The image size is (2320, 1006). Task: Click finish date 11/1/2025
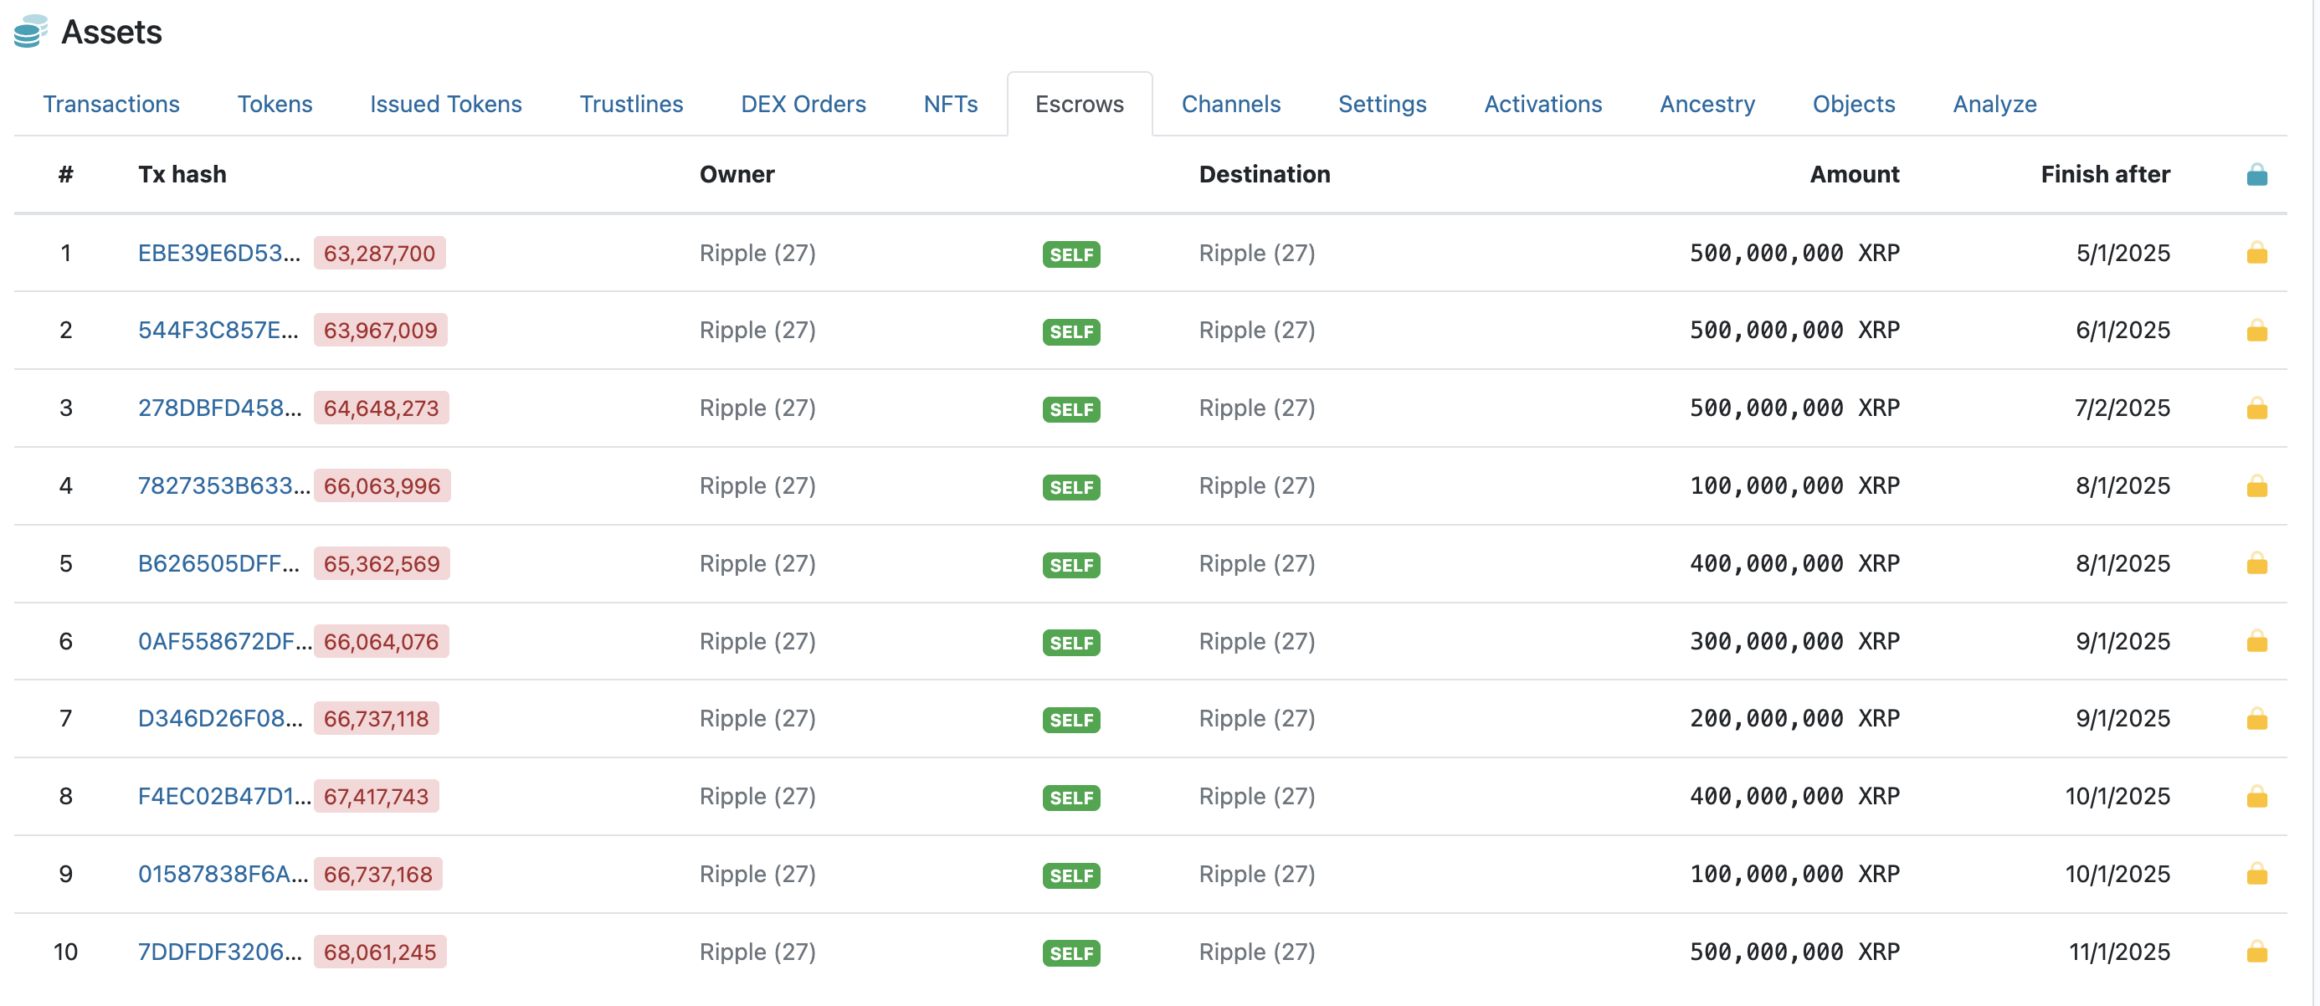pos(2119,952)
